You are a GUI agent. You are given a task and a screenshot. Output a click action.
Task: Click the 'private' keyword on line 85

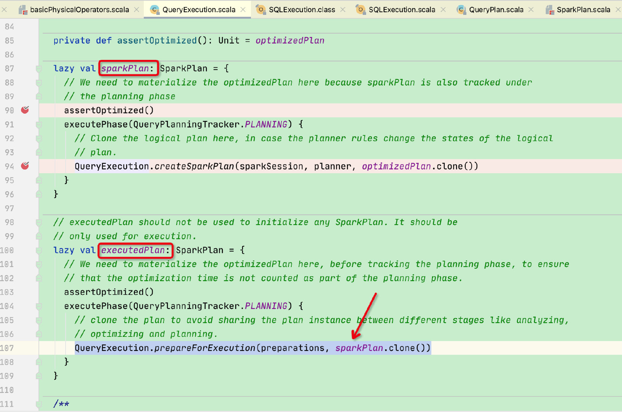72,40
